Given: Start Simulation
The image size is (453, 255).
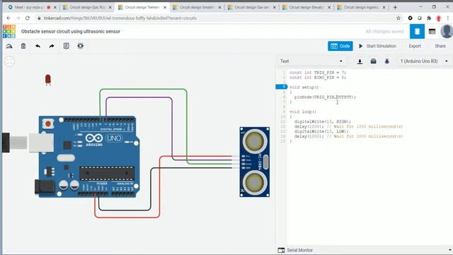Looking at the screenshot, I should point(377,46).
